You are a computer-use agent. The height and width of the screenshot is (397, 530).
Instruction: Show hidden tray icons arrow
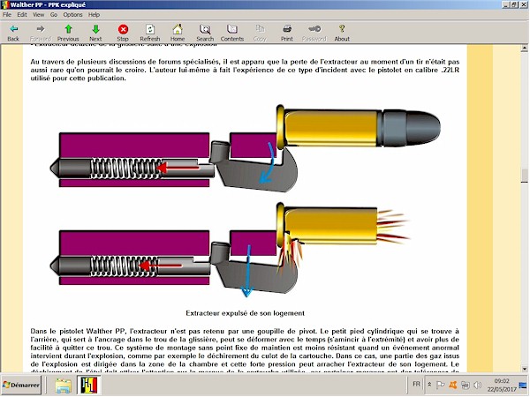(429, 385)
